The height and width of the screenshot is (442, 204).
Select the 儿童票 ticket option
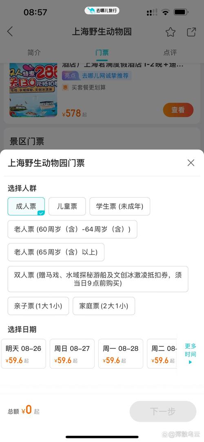[67, 206]
